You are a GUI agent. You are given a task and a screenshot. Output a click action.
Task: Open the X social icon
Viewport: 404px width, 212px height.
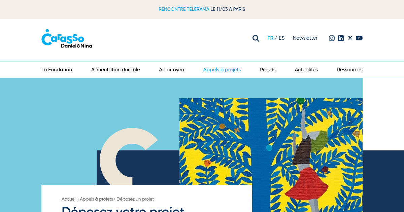click(x=350, y=38)
